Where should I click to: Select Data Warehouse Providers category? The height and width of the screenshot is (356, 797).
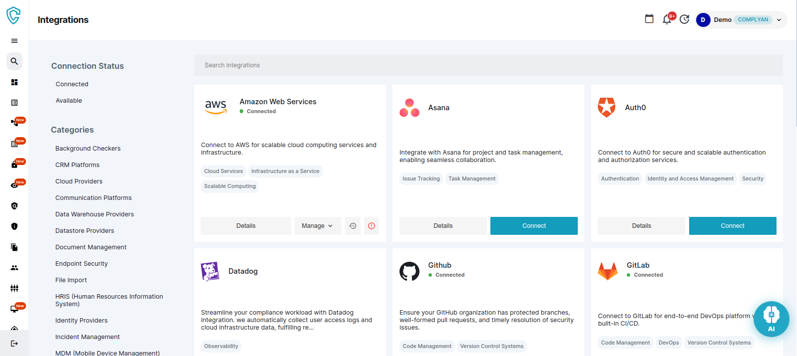click(x=94, y=214)
